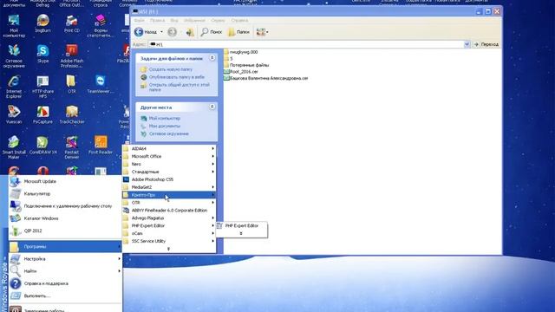Open the Skype desktop icon
This screenshot has width=555, height=312.
42,54
